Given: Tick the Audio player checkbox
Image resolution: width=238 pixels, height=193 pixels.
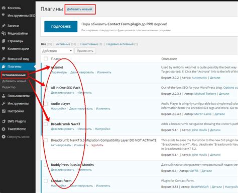Looking at the screenshot, I should [46, 104].
